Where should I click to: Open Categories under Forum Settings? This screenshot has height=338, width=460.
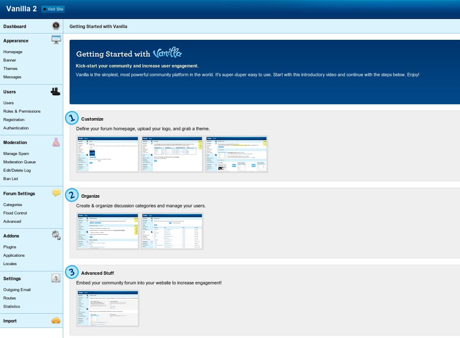[13, 205]
